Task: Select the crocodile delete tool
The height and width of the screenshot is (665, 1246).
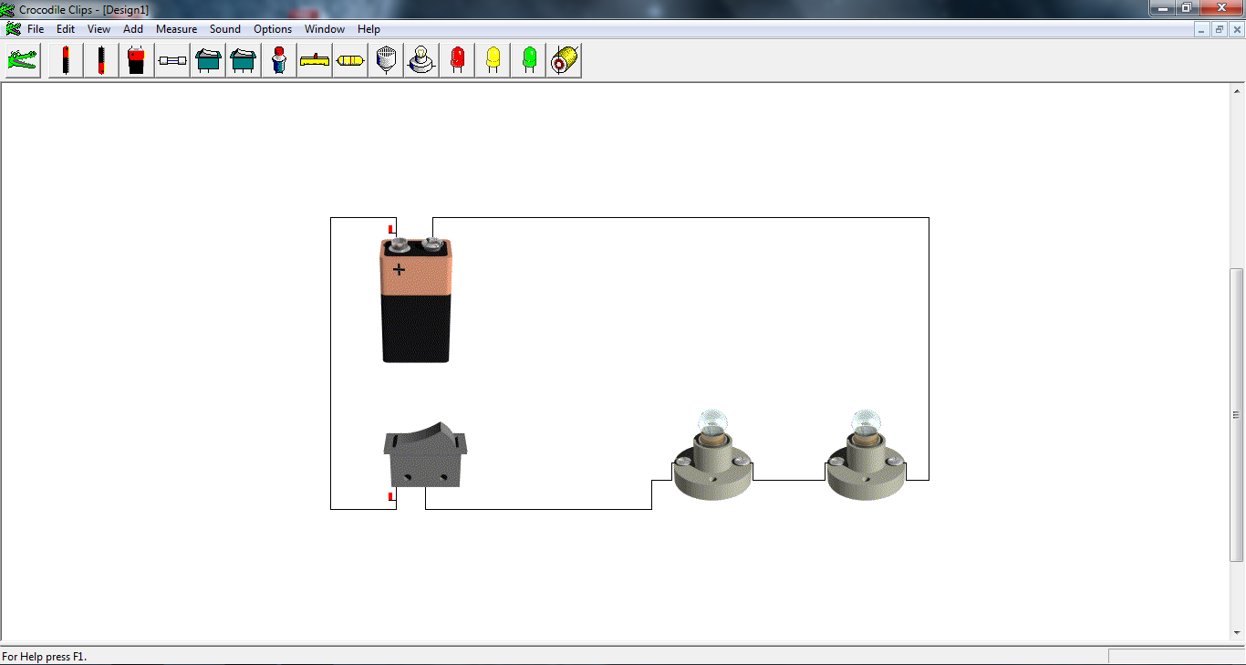Action: coord(22,59)
